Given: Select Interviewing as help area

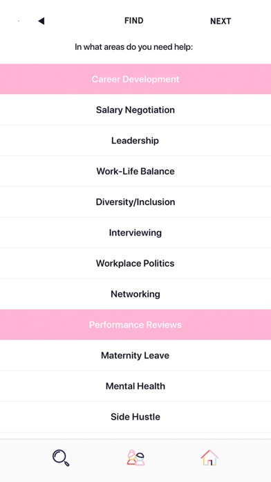Looking at the screenshot, I should 135,233.
